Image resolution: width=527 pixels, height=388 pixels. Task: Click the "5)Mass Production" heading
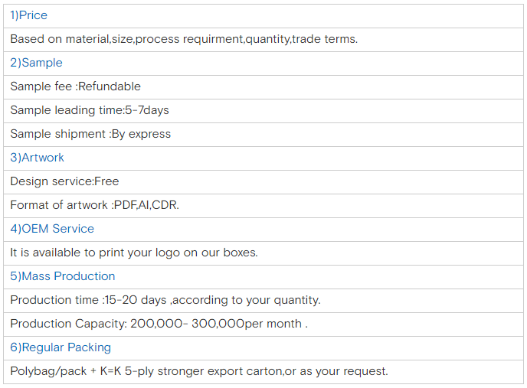coord(62,276)
